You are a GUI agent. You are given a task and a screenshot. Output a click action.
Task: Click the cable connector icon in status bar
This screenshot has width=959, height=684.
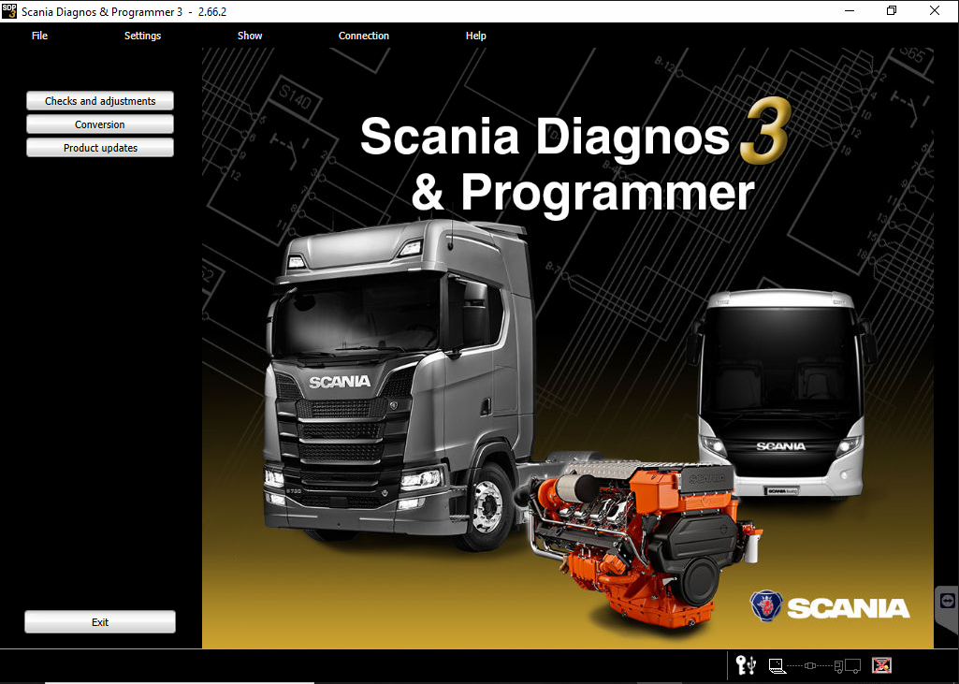810,665
